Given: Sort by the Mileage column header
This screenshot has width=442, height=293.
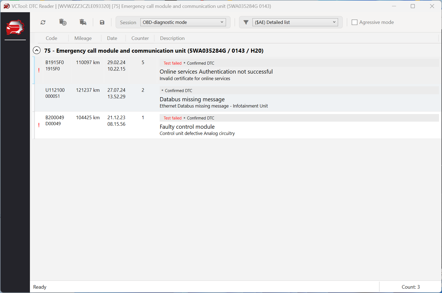Looking at the screenshot, I should pyautogui.click(x=83, y=38).
